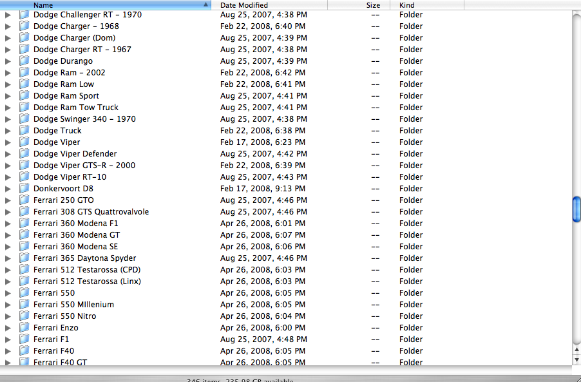Viewport: 581px width, 382px height.
Task: Expand the Dodge Charger - 1968 folder
Action: (x=8, y=26)
